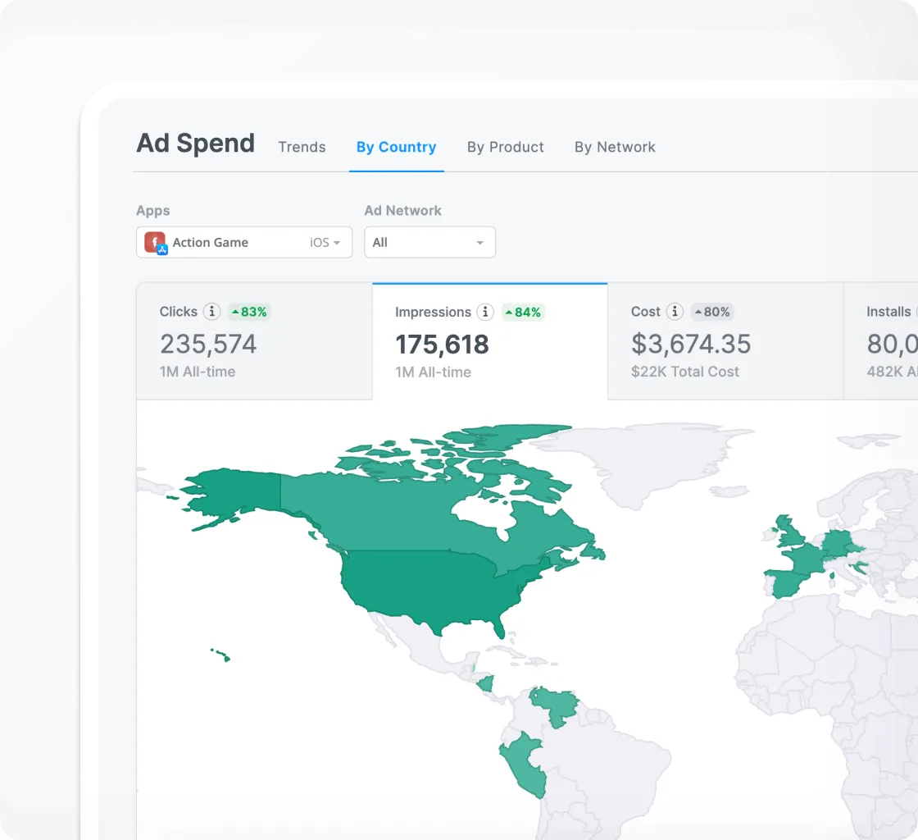The image size is (918, 840).
Task: Click the Action Game app icon
Action: pyautogui.click(x=156, y=243)
